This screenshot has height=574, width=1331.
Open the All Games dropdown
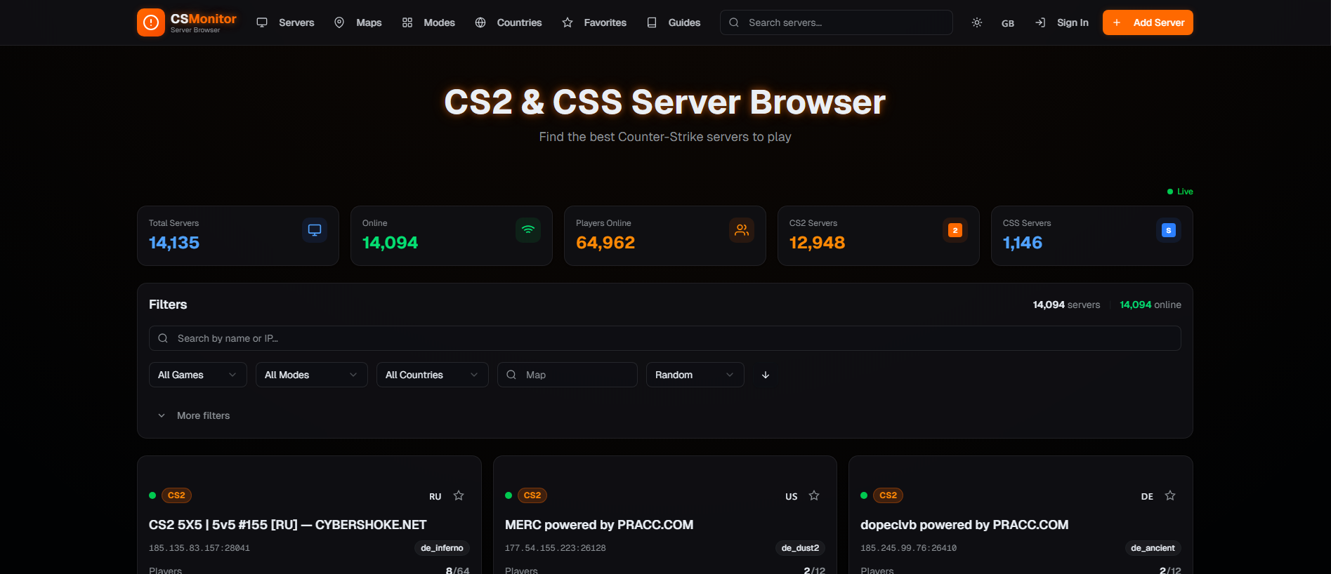point(198,375)
